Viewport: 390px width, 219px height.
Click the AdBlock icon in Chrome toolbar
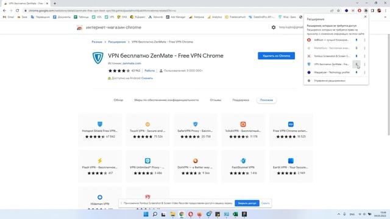tap(360, 11)
